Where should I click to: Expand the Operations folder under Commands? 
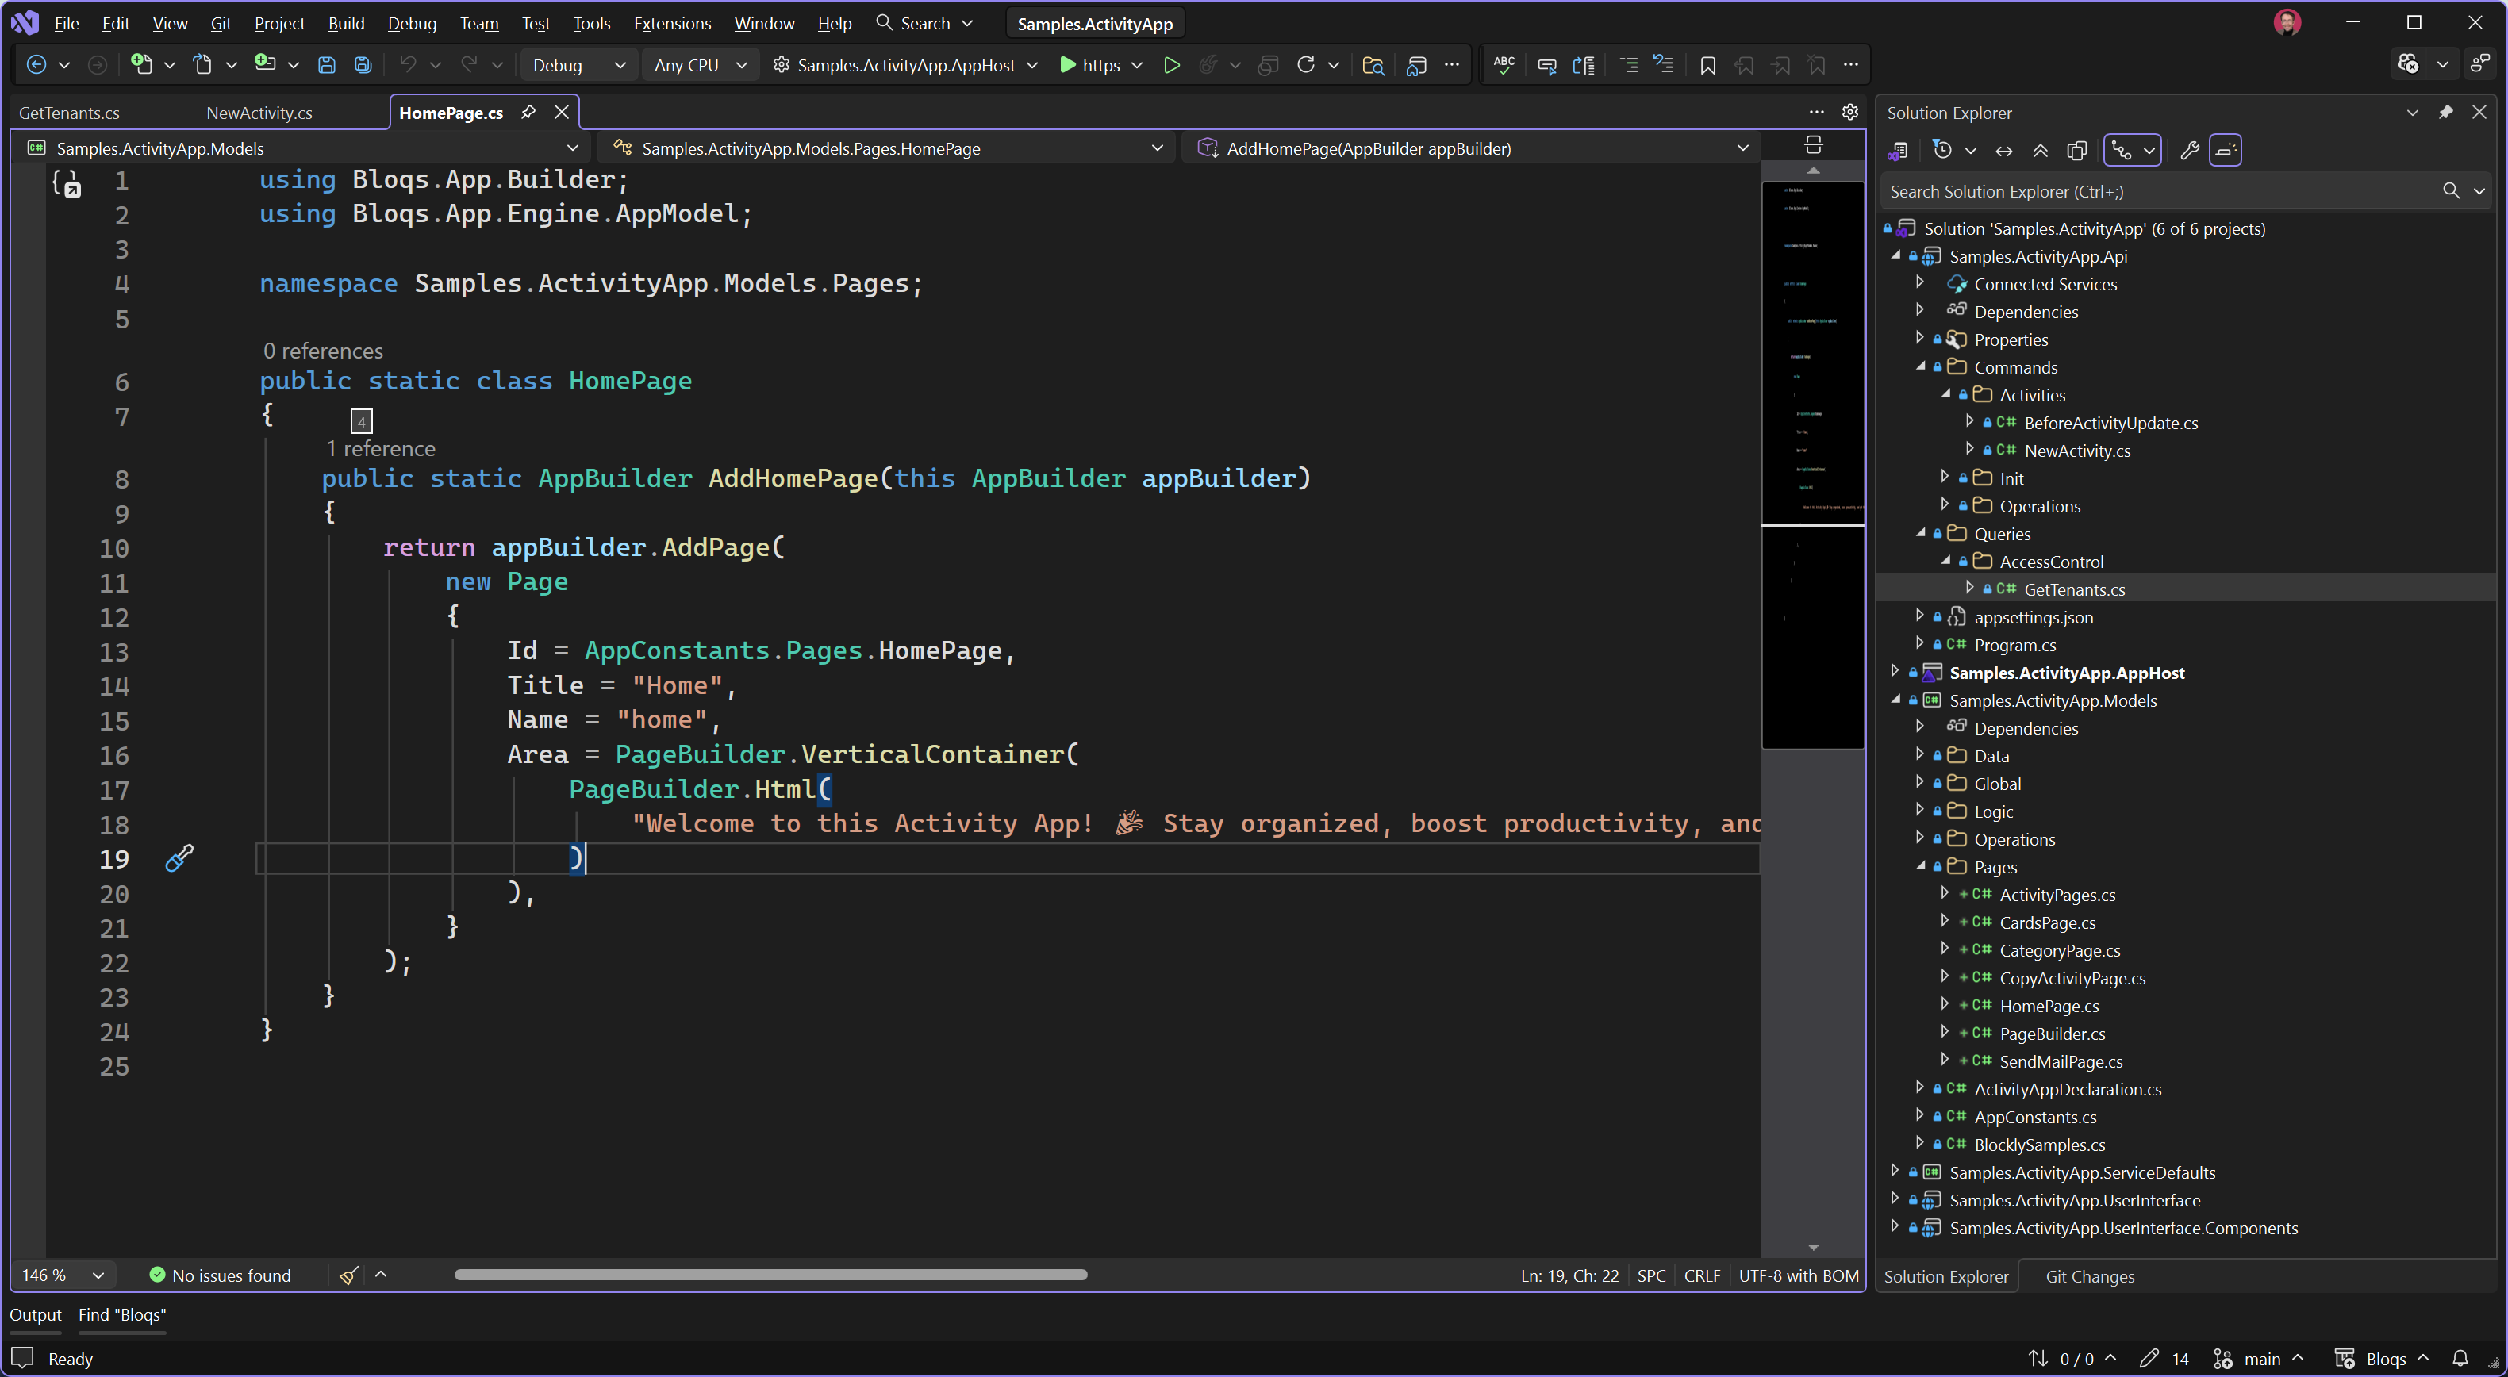(x=1946, y=505)
